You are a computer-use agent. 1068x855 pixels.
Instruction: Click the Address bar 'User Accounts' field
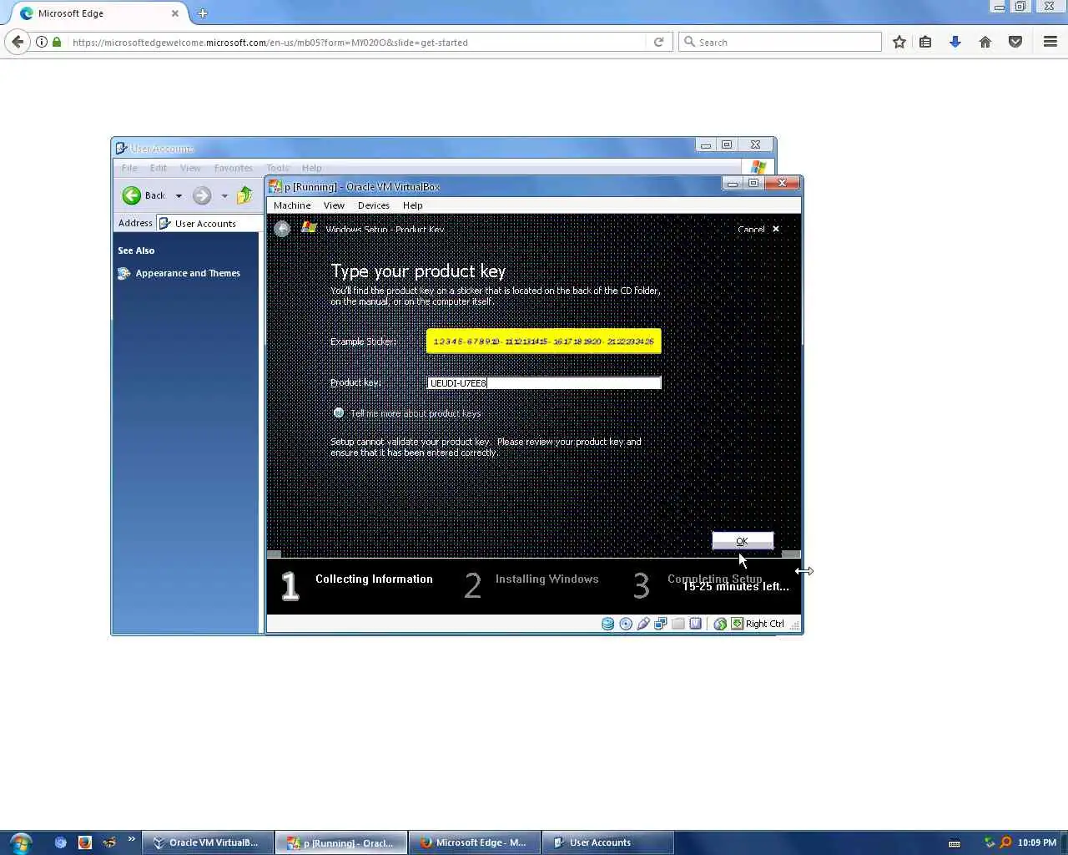[208, 223]
